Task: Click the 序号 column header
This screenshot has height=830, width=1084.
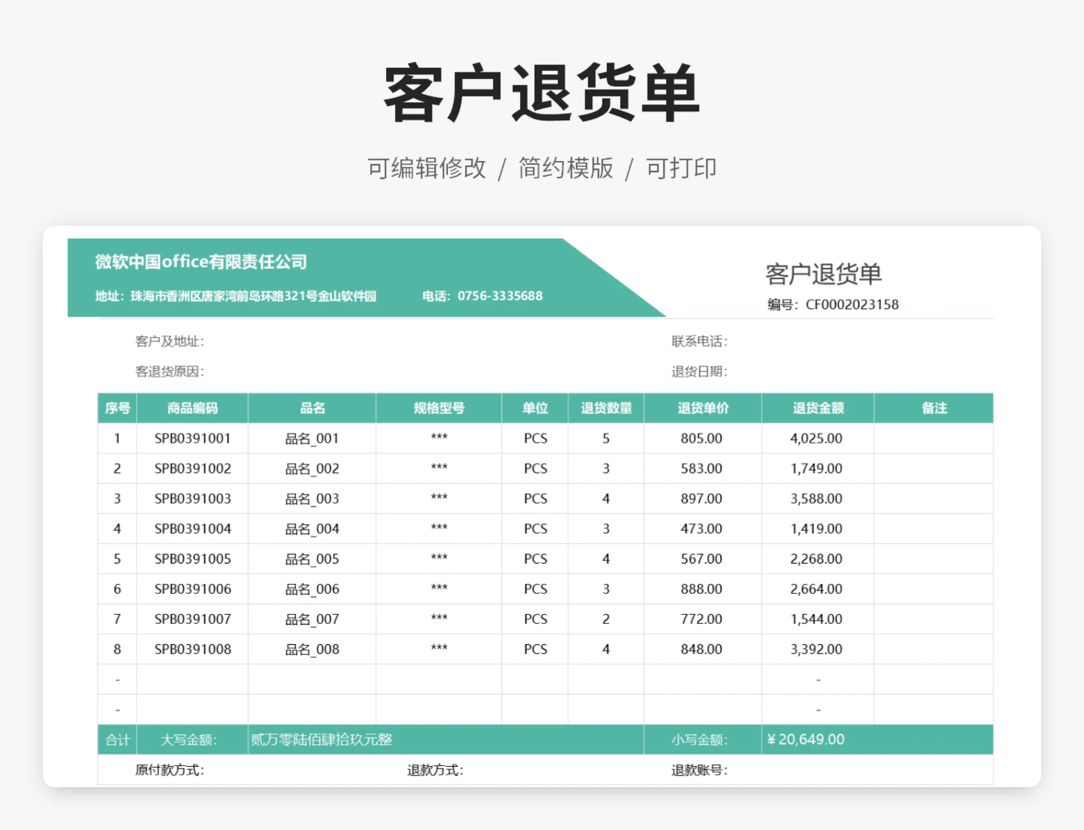Action: (117, 408)
